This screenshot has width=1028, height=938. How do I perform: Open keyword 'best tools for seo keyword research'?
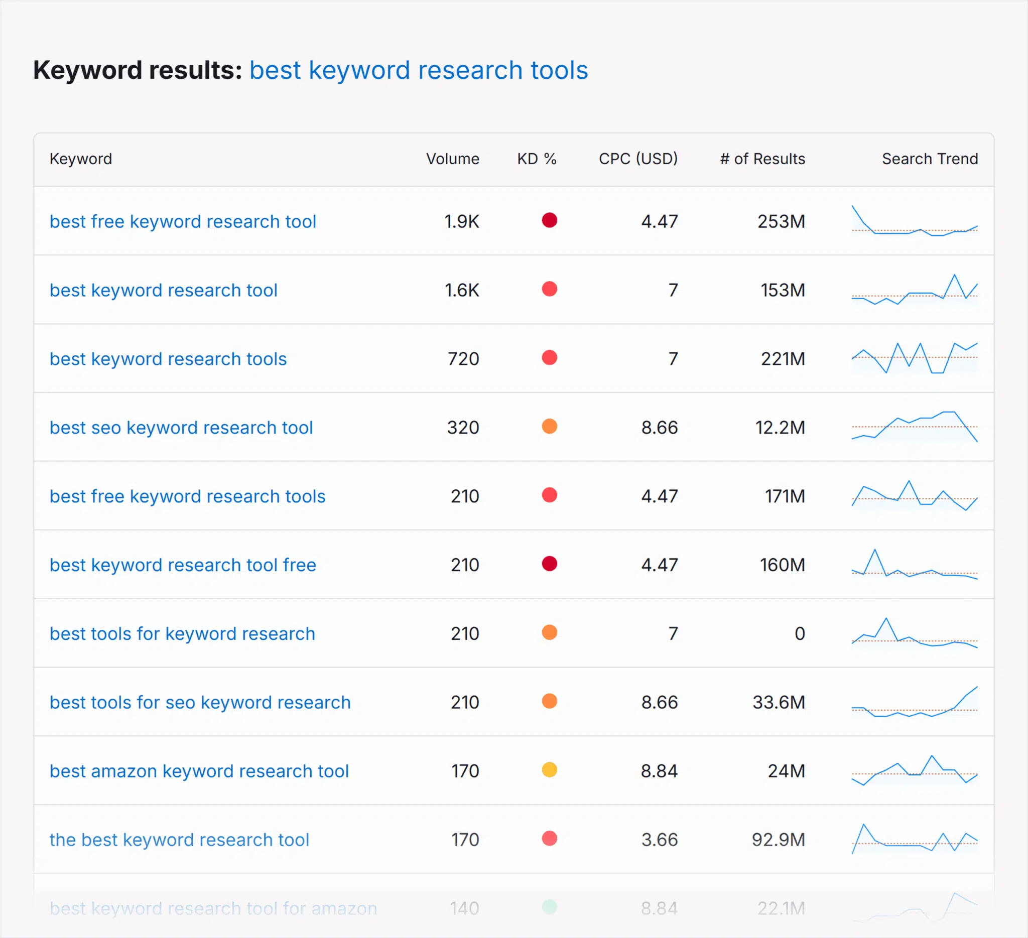point(200,703)
